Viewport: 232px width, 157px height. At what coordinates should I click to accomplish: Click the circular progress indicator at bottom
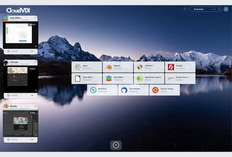[x=116, y=145]
